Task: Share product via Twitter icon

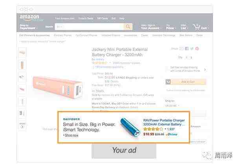Action: (x=192, y=49)
